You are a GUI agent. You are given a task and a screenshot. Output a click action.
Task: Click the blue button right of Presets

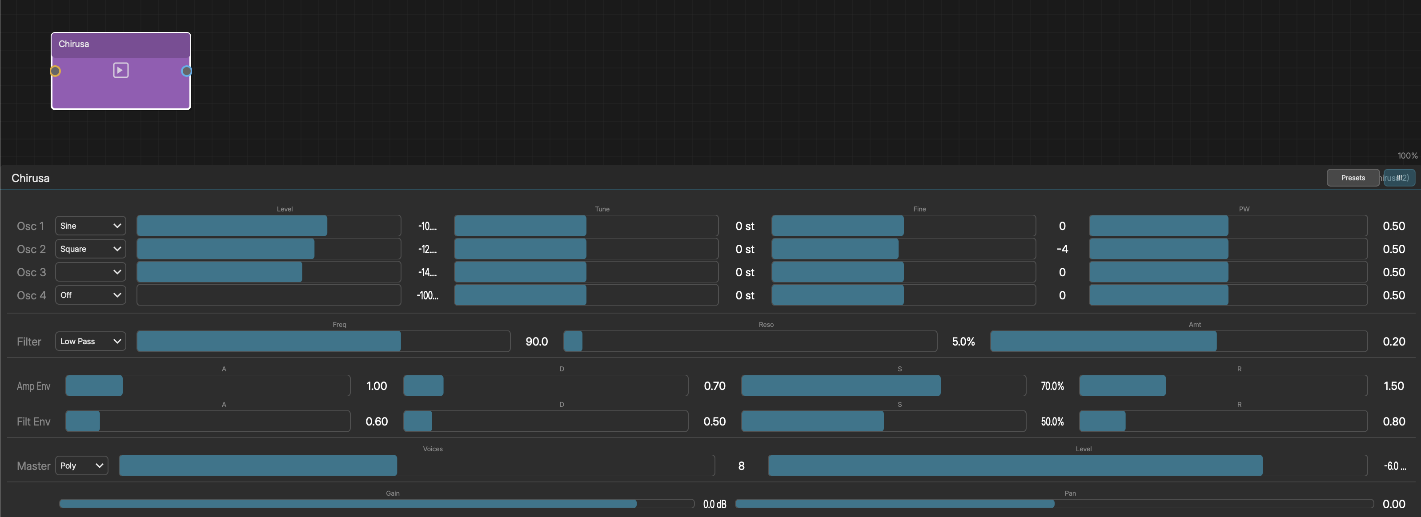(1399, 178)
